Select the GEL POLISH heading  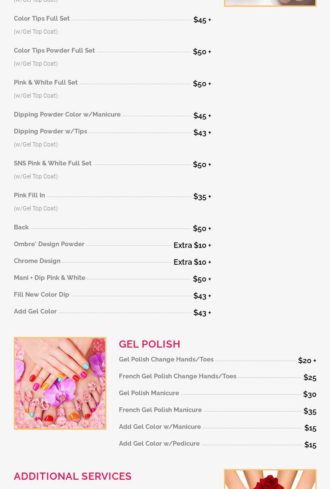(150, 344)
